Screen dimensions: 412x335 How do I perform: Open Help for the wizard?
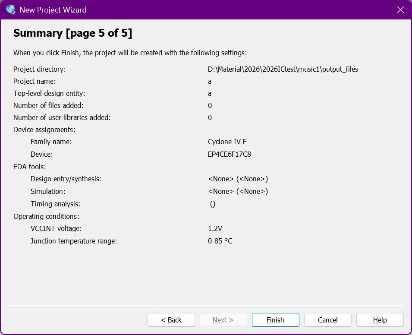(x=380, y=320)
